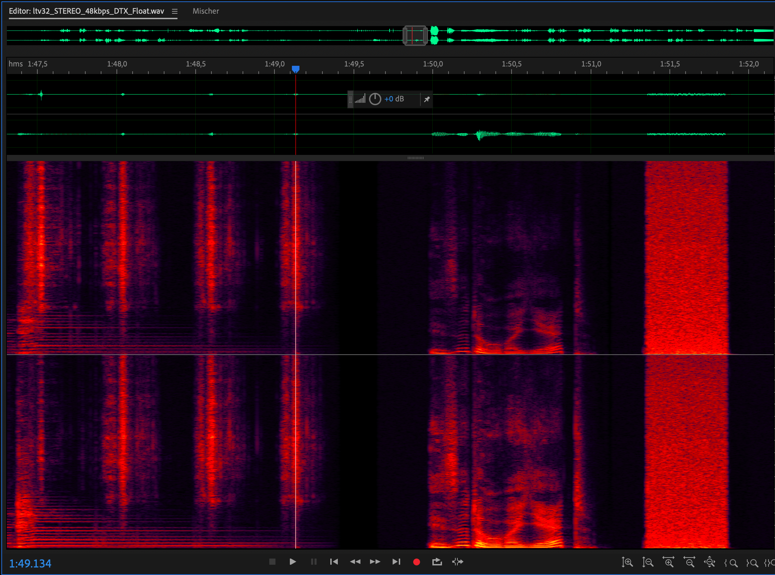Toggle Skip Selection button
Image resolution: width=775 pixels, height=575 pixels.
coord(457,561)
